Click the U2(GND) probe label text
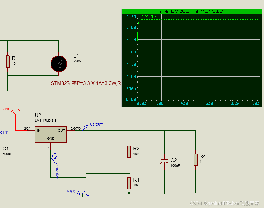 click(x=57, y=172)
